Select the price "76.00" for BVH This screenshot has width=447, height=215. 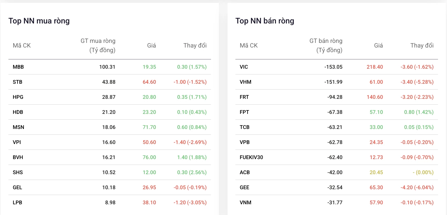pyautogui.click(x=149, y=157)
